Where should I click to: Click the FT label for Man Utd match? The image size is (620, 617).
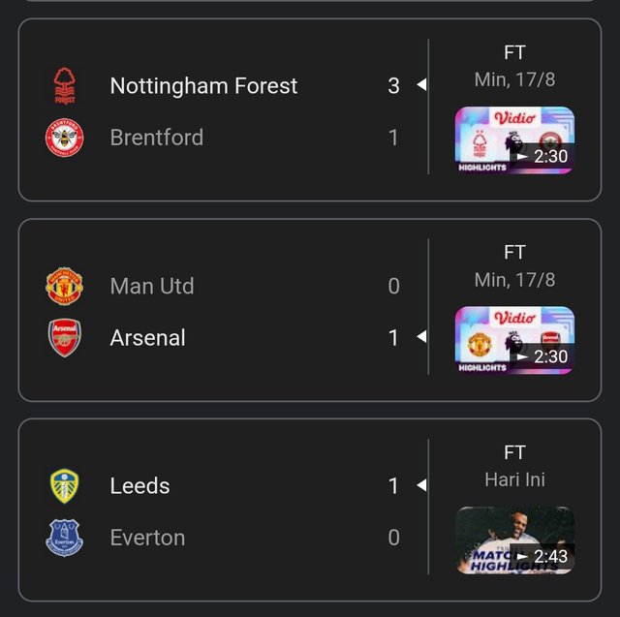click(x=514, y=252)
